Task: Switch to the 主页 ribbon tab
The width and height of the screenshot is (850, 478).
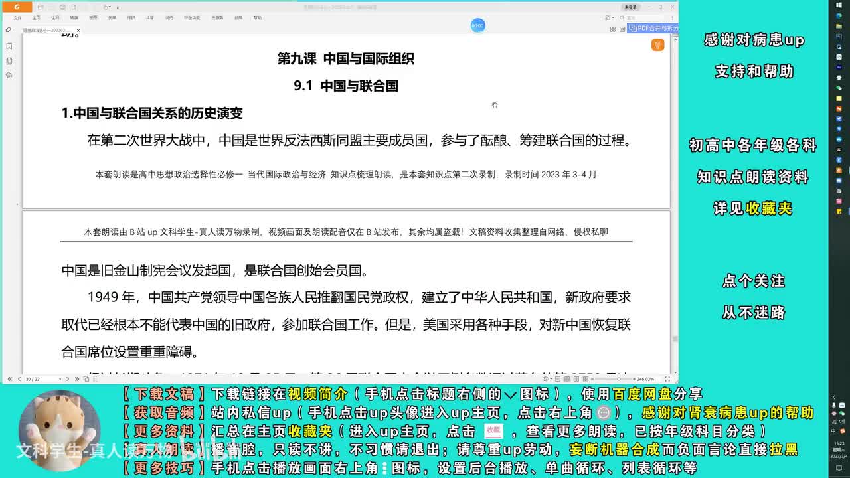Action: pyautogui.click(x=36, y=18)
